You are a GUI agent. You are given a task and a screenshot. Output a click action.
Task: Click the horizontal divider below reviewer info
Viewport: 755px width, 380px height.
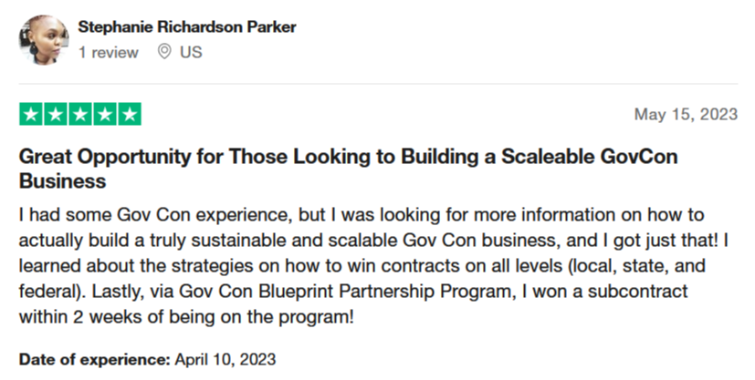378,84
